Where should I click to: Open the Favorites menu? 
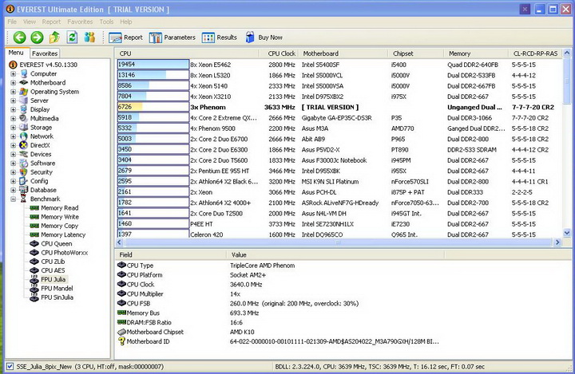[x=80, y=22]
